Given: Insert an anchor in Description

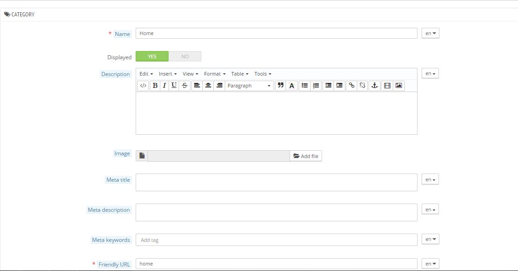Looking at the screenshot, I should (374, 86).
